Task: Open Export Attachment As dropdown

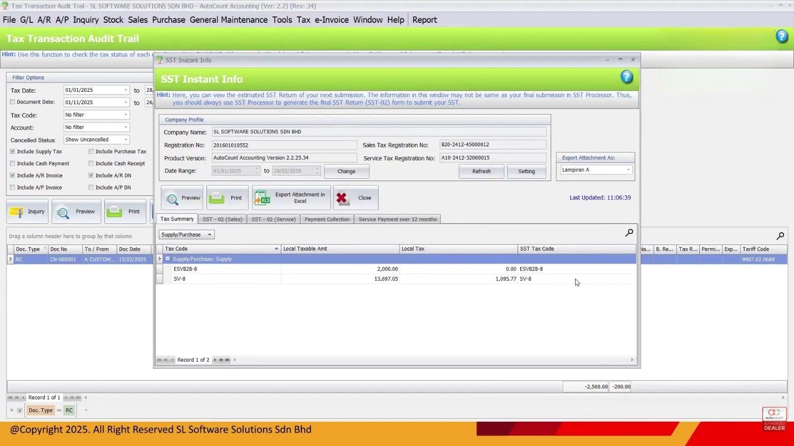Action: coord(628,170)
